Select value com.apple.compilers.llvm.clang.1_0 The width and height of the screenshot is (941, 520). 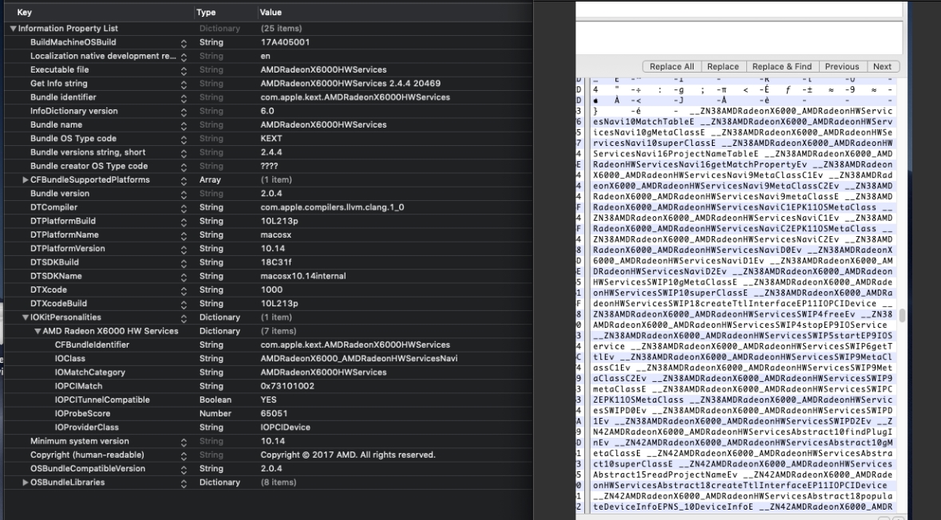click(332, 207)
